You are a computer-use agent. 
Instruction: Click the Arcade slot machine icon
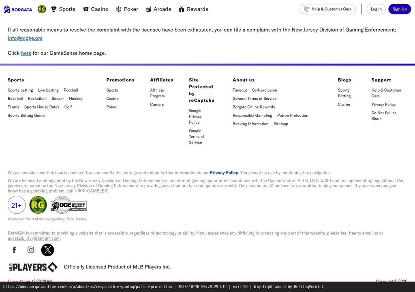(148, 9)
